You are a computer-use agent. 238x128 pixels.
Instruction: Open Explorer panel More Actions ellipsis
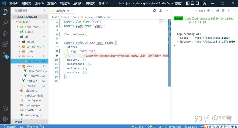tap(43, 10)
